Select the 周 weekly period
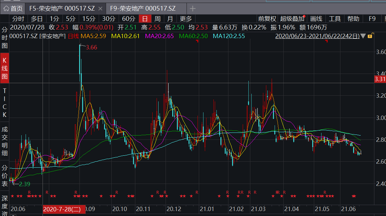This screenshot has height=216, width=386. click(157, 19)
